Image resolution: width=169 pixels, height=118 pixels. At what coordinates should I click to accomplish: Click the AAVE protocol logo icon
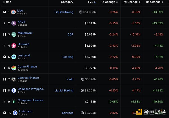(14, 23)
